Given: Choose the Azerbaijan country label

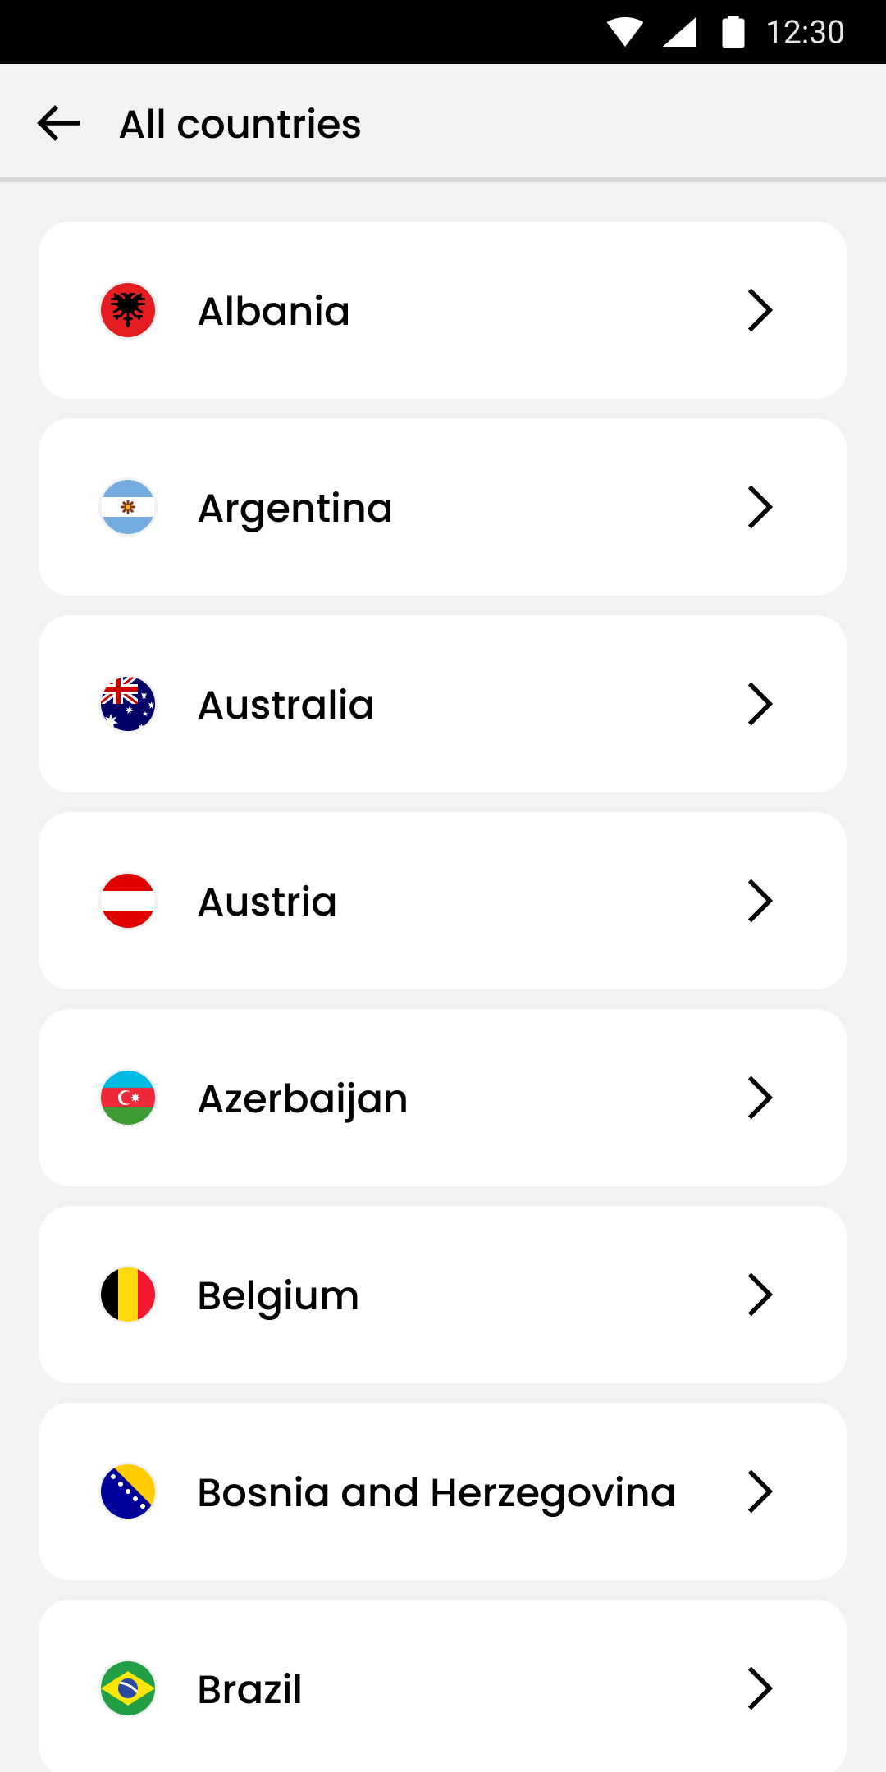Looking at the screenshot, I should (303, 1098).
